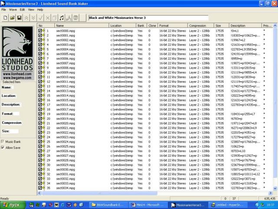This screenshot has height=209, width=278.
Task: Click the greyed clone/copy toolbar icon
Action: (55, 18)
